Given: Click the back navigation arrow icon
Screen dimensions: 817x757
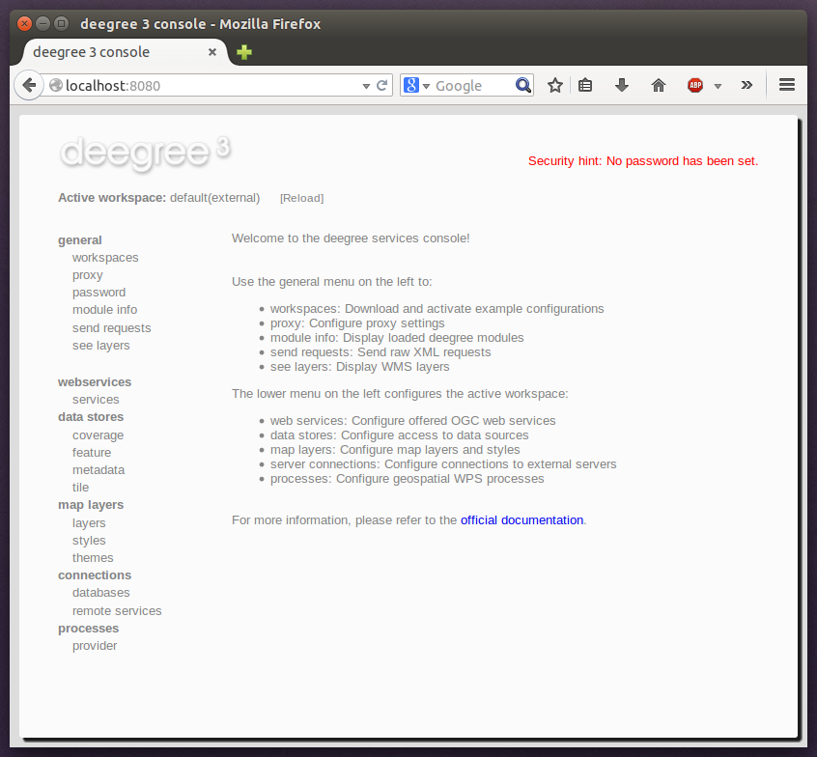Looking at the screenshot, I should coord(29,85).
